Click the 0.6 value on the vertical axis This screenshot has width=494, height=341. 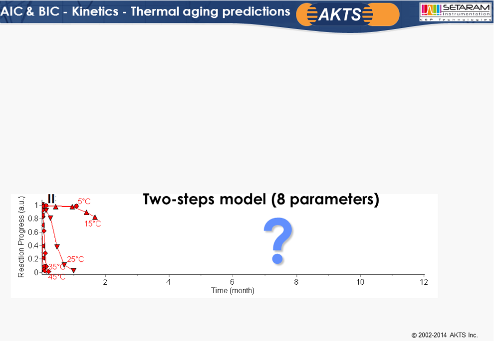pos(33,232)
